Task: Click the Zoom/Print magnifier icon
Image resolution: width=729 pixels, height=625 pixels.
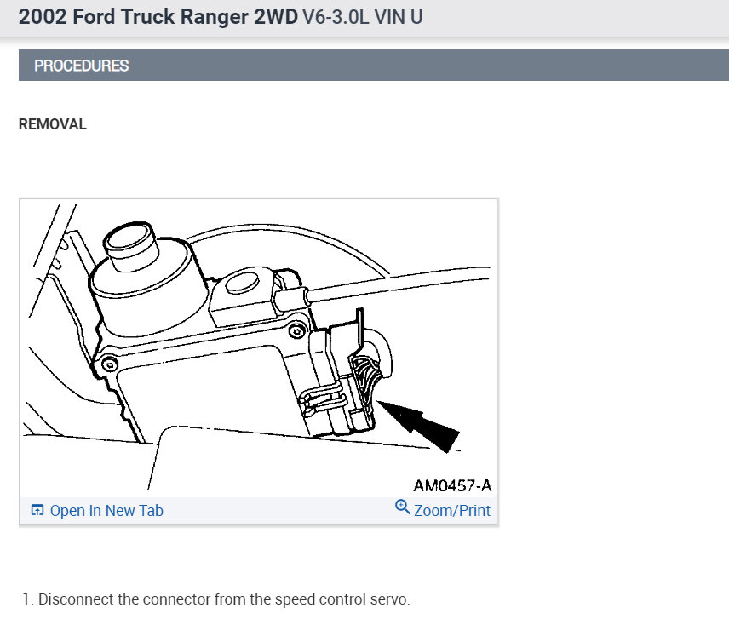Action: pos(402,507)
